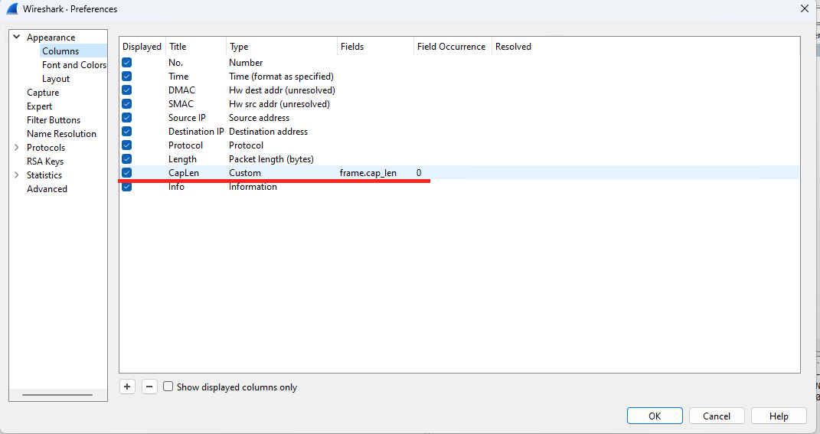
Task: Select the CapLen title cell
Action: [184, 172]
